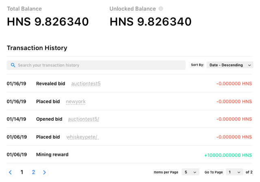Screen dimensions: 260x182
Task: Select page 2 in pagination
Action: point(33,172)
